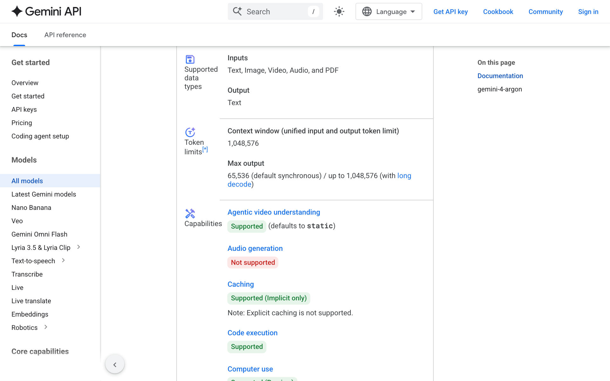Collapse the sidebar with the arrow button
610x381 pixels.
click(x=115, y=364)
